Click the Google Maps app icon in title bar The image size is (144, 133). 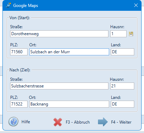(x=8, y=5)
